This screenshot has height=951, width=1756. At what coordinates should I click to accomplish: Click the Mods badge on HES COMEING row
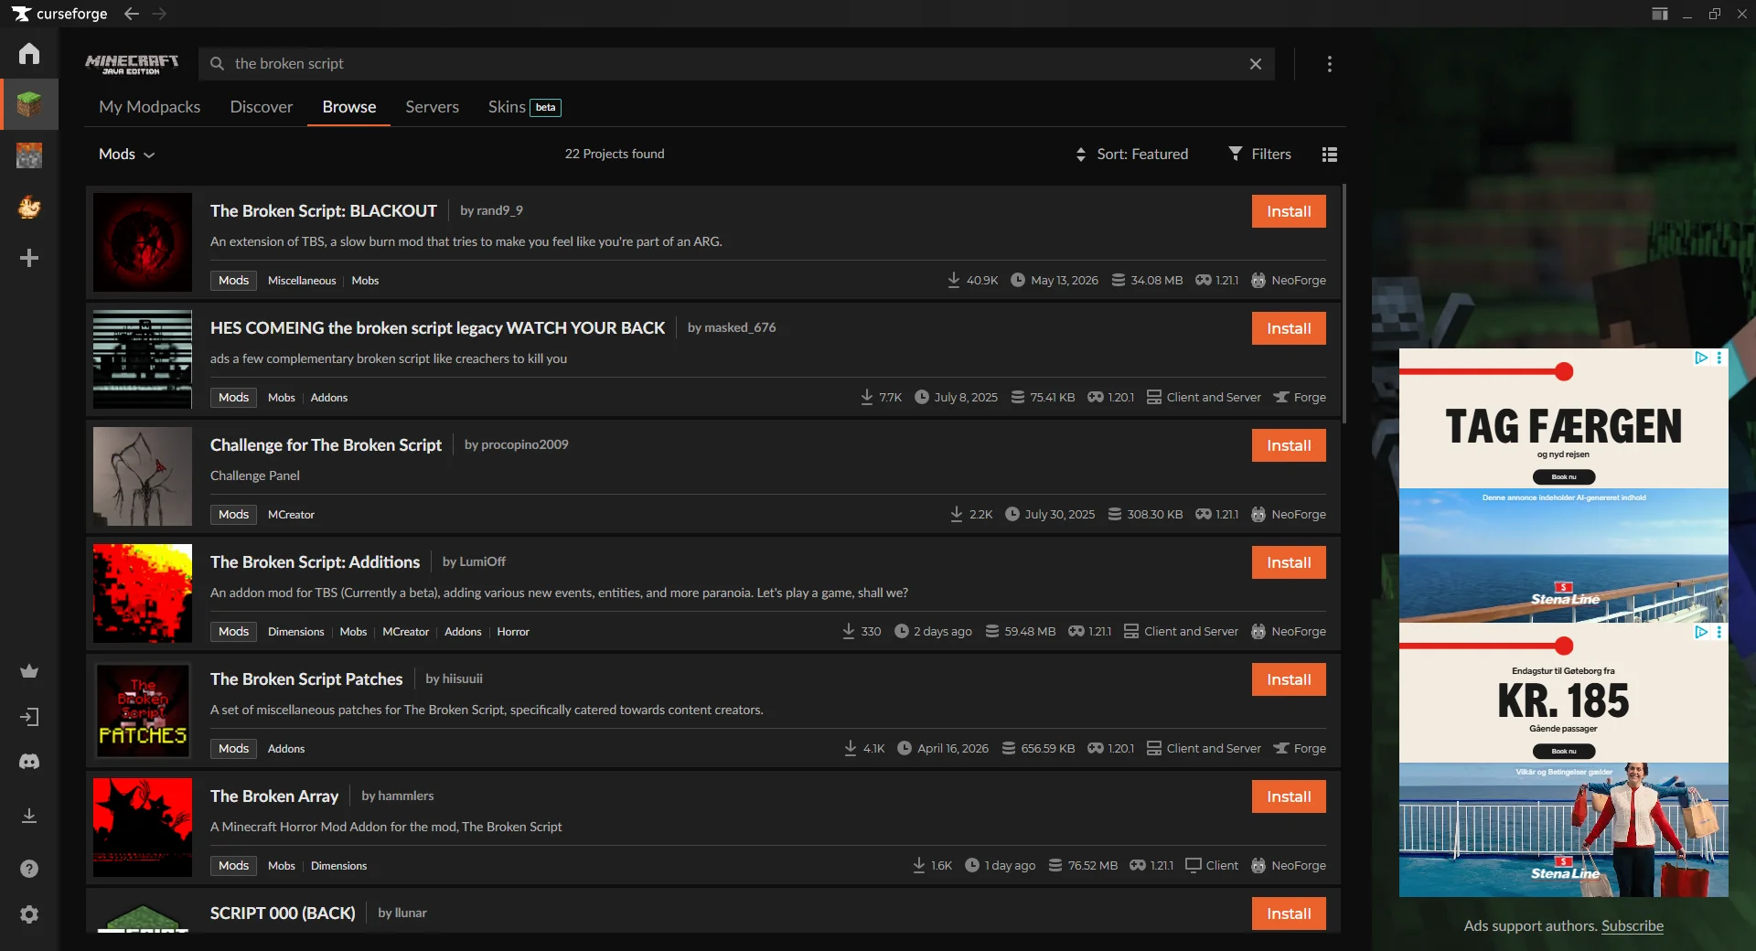coord(233,398)
